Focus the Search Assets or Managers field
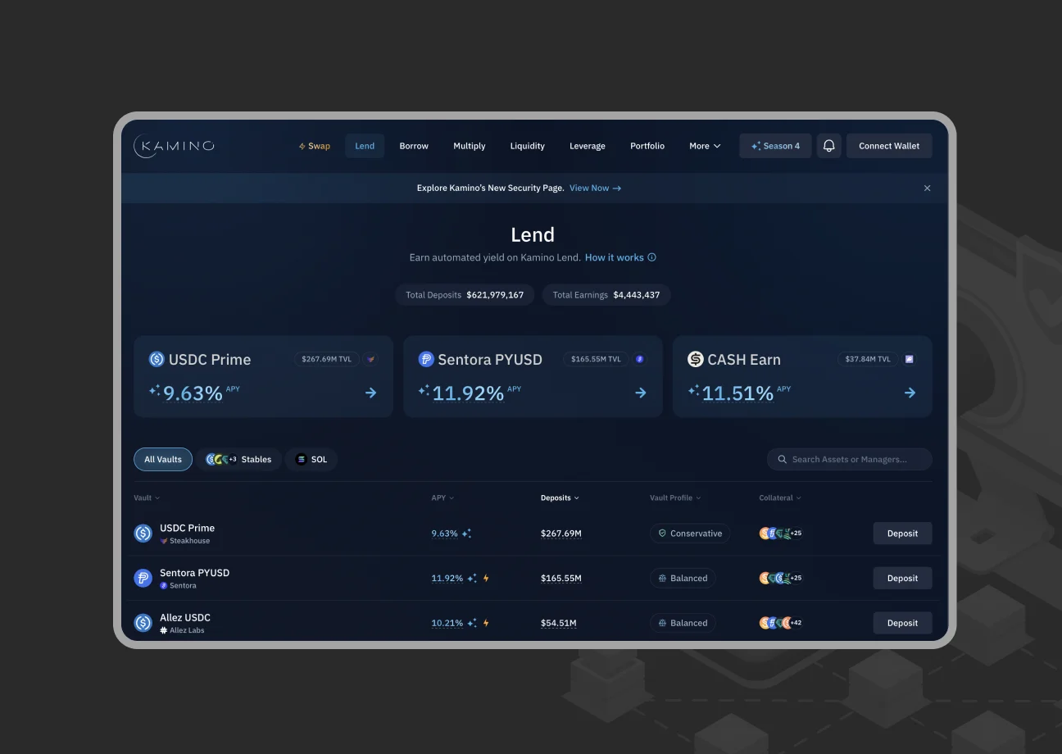 (850, 460)
